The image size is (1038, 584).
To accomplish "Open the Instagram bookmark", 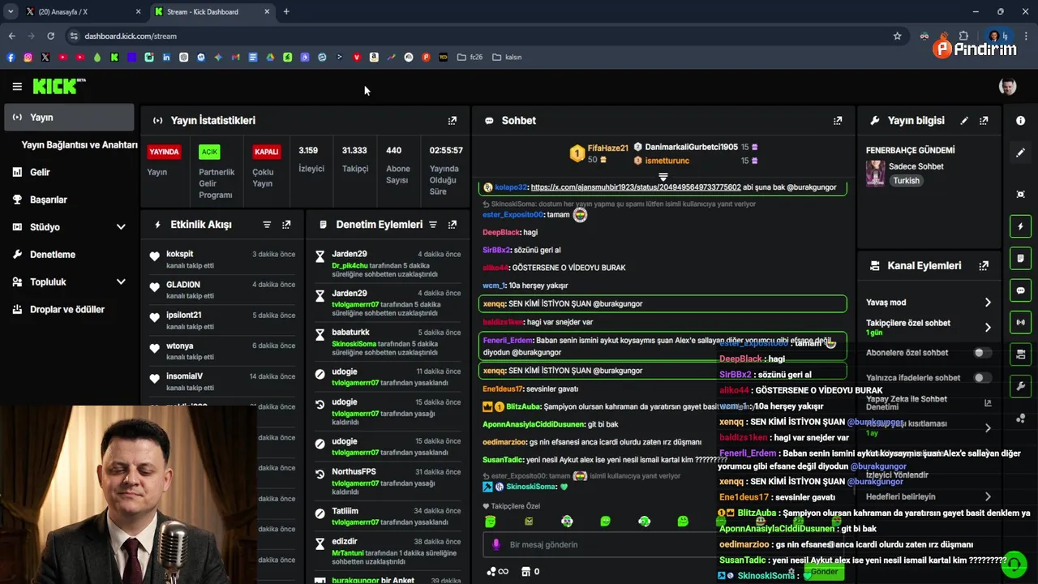I will pyautogui.click(x=28, y=58).
